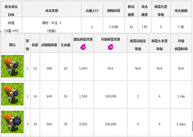
Task: Click the 攻击类型 header cell
Action: click(x=52, y=11)
